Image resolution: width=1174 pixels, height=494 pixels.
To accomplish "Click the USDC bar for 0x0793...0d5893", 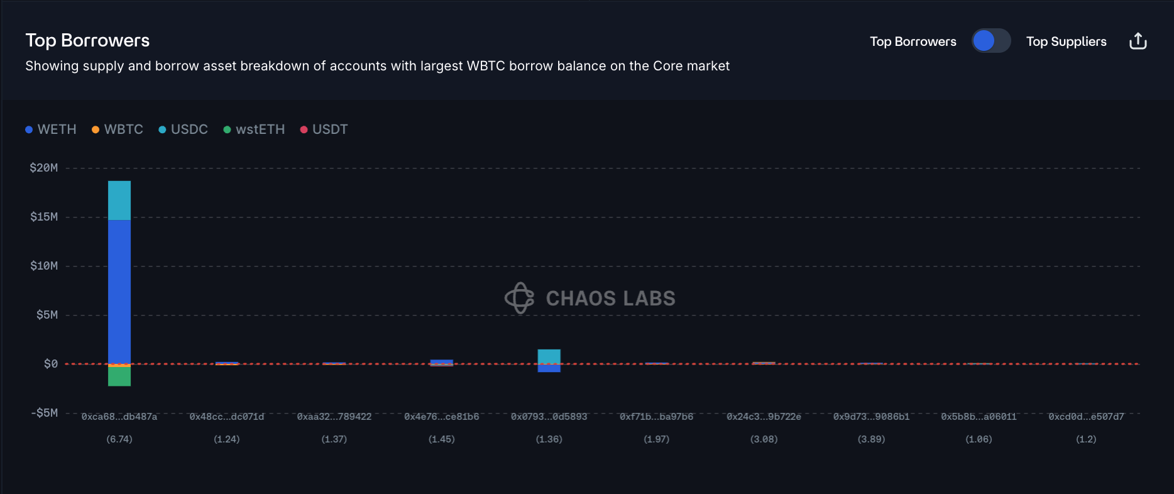I will pyautogui.click(x=549, y=356).
